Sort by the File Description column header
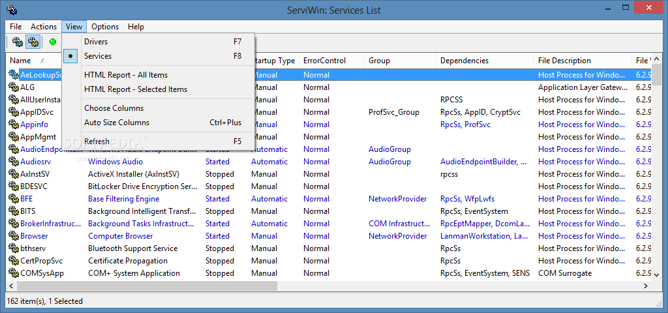This screenshot has width=668, height=313. click(x=583, y=61)
